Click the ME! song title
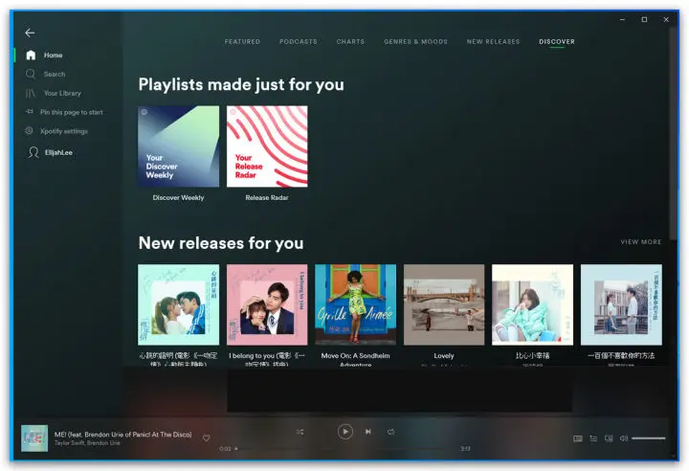The width and height of the screenshot is (689, 471). (x=123, y=435)
